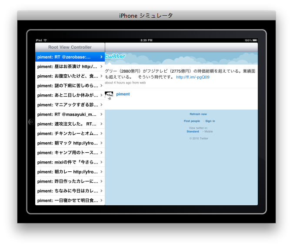The image size is (293, 247).
Task: Click the 'Root View Controller' title
Action: (70, 47)
